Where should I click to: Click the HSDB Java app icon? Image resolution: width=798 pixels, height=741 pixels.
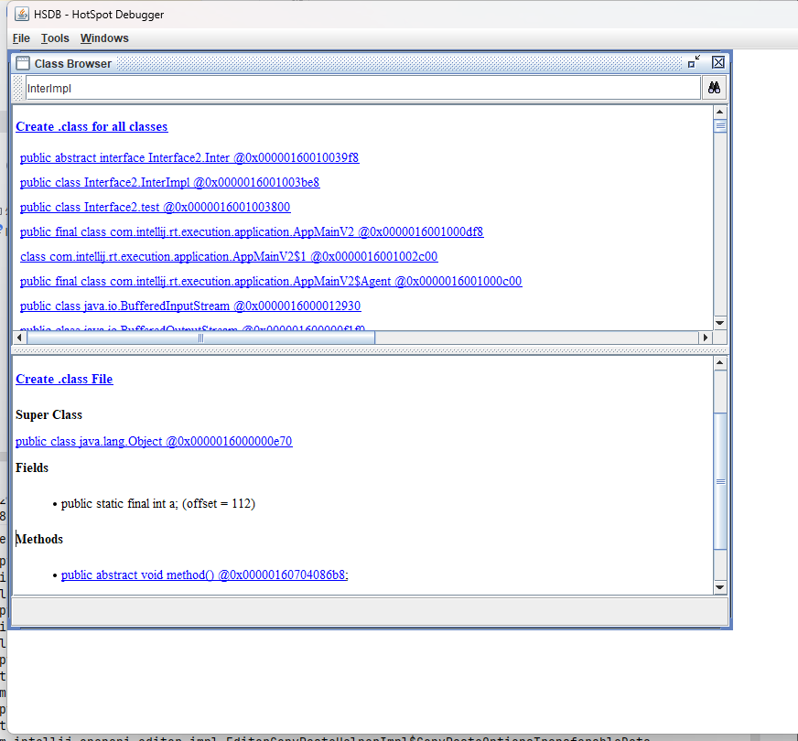coord(22,14)
